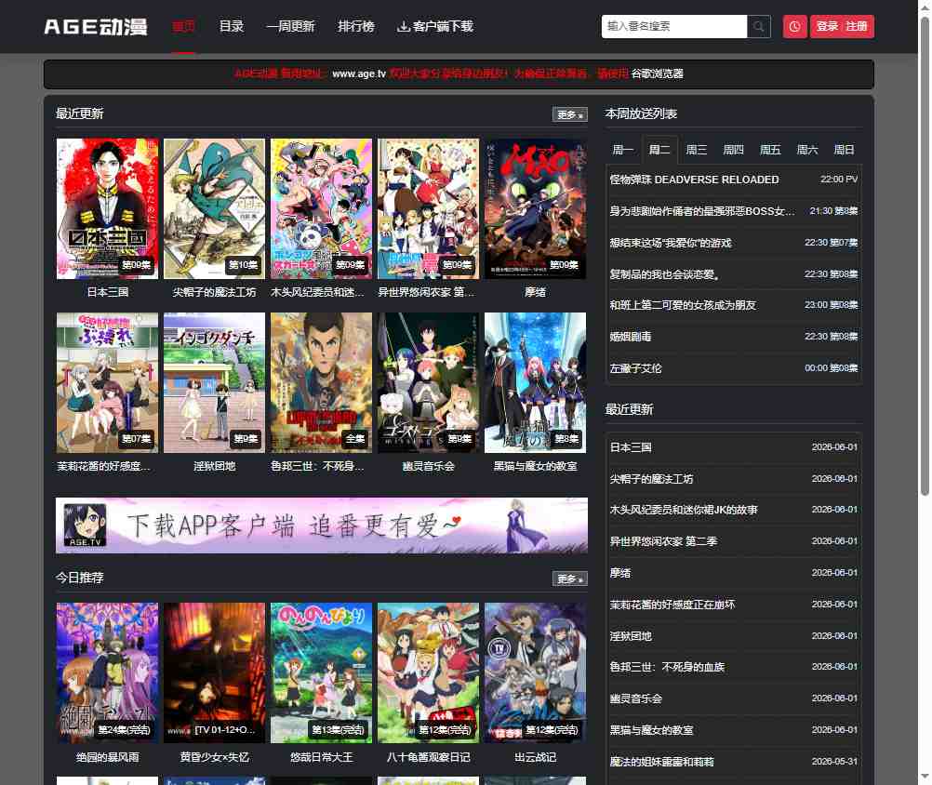Open 排行榜 rankings page
Image resolution: width=932 pixels, height=785 pixels.
tap(356, 26)
